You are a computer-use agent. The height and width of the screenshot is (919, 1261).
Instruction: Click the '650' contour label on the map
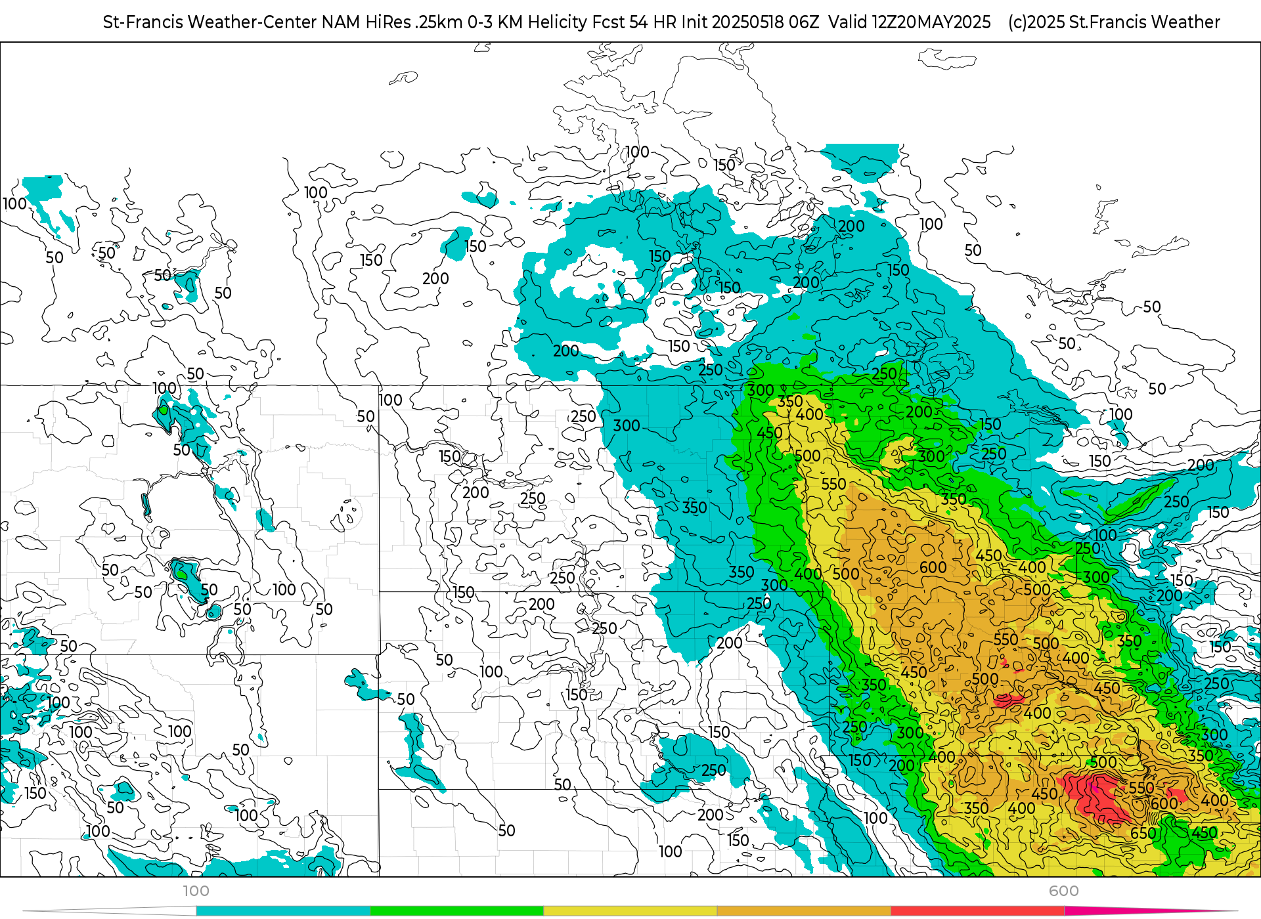[1143, 833]
